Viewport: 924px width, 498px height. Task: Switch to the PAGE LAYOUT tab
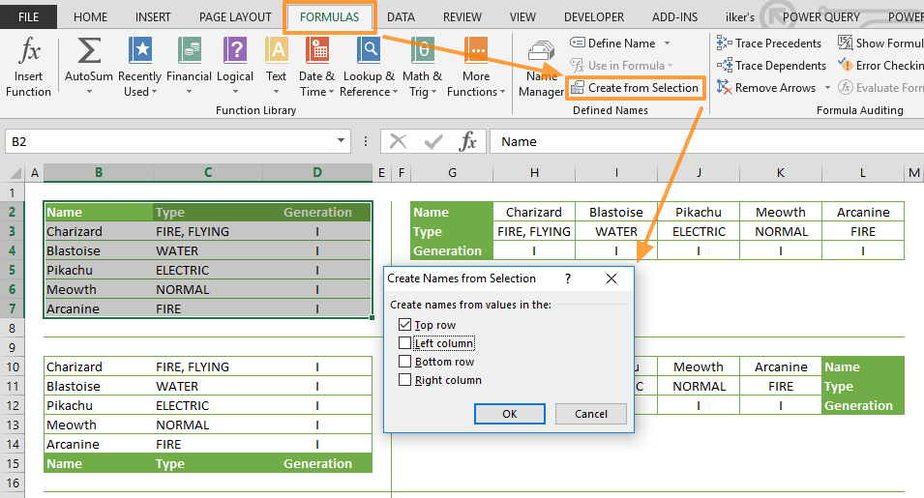click(x=235, y=17)
